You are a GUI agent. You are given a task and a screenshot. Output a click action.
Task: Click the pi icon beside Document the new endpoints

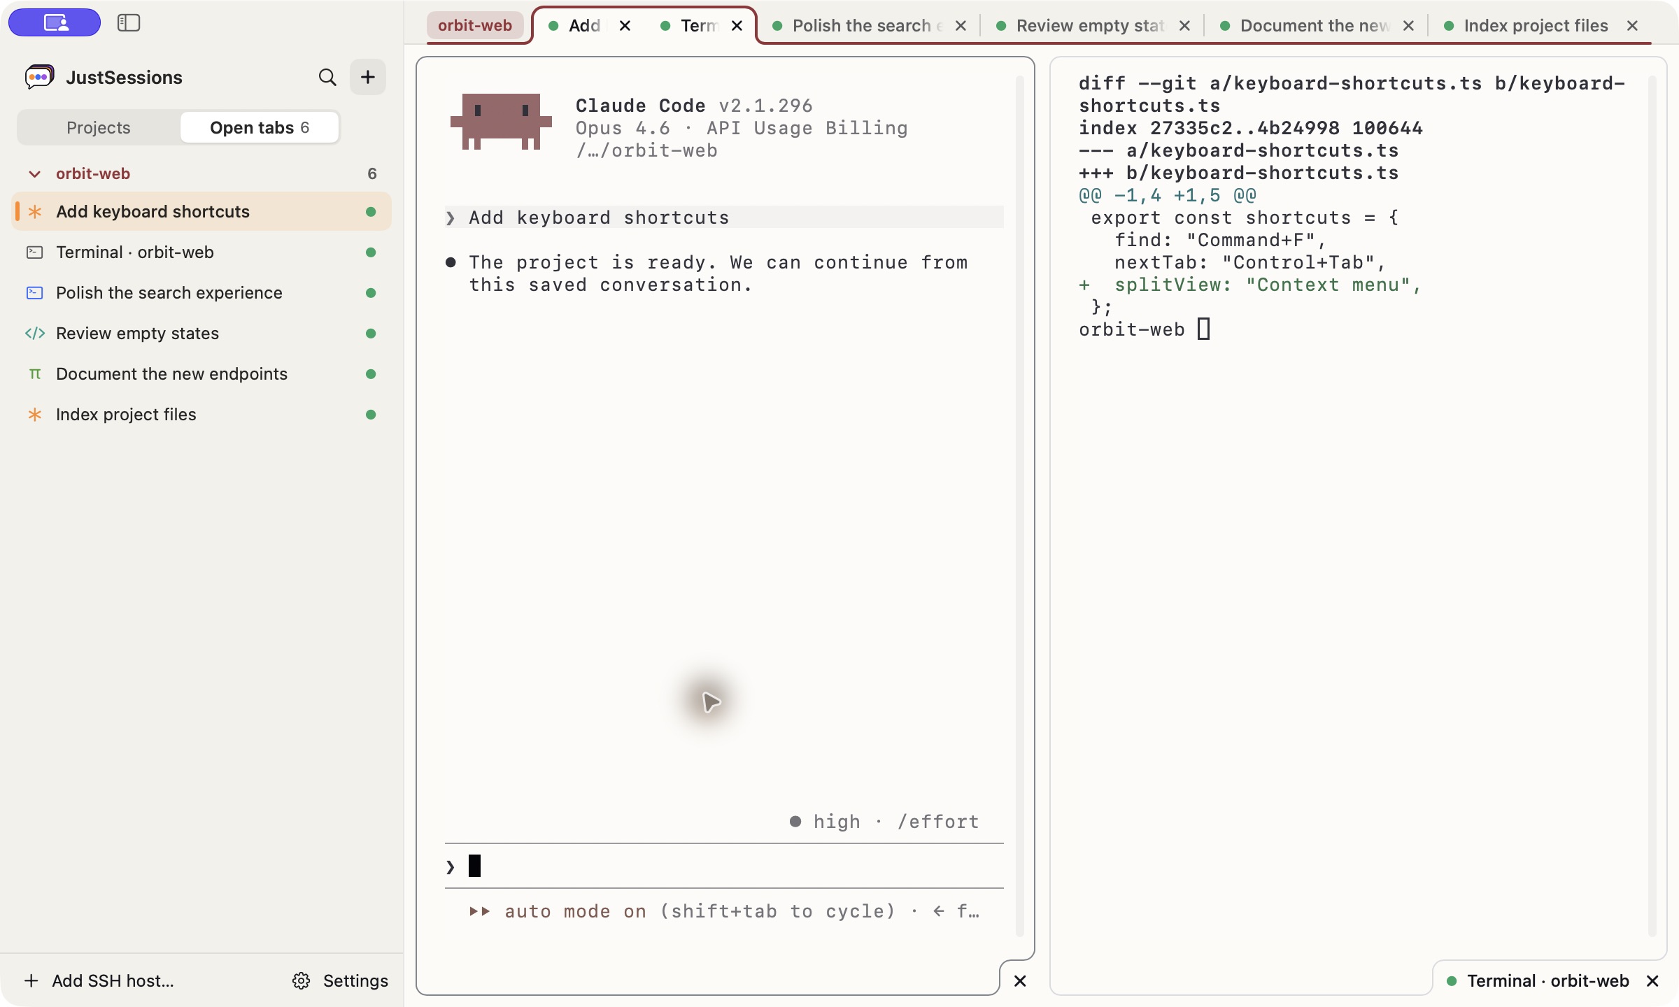pos(35,374)
